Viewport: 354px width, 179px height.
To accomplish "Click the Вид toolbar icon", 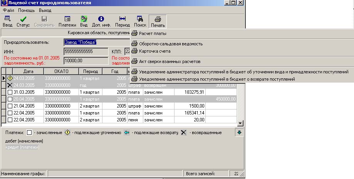I will pyautogui.click(x=84, y=19).
